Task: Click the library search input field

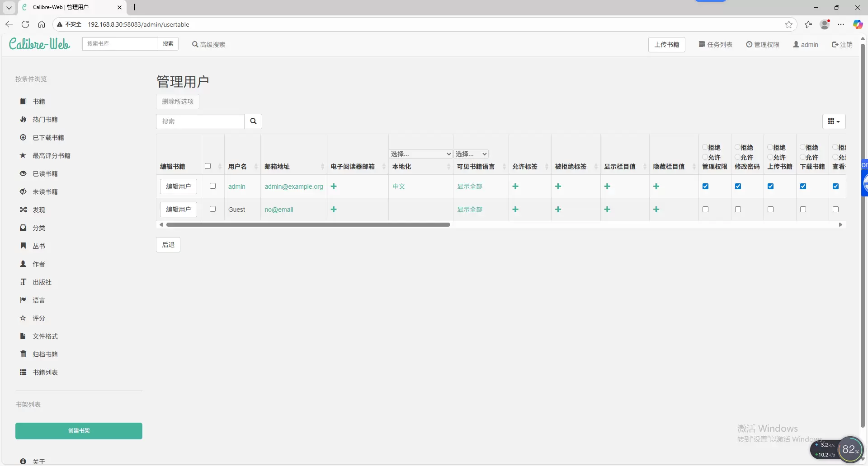Action: coord(120,44)
